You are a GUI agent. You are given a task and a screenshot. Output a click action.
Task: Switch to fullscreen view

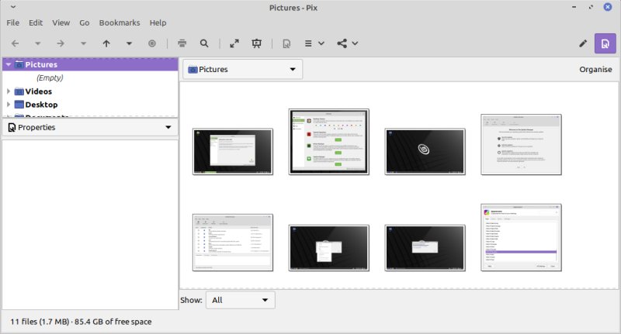234,43
